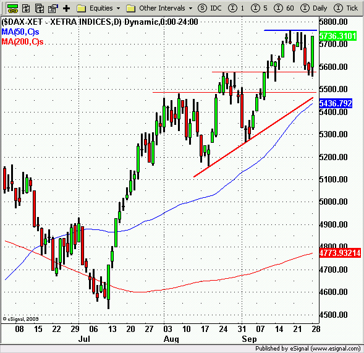Click the MA(200,C)s indicator label

point(22,42)
